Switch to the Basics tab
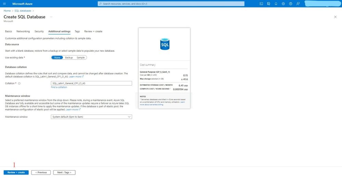Viewport: 342px width, 178px height. pos(9,31)
